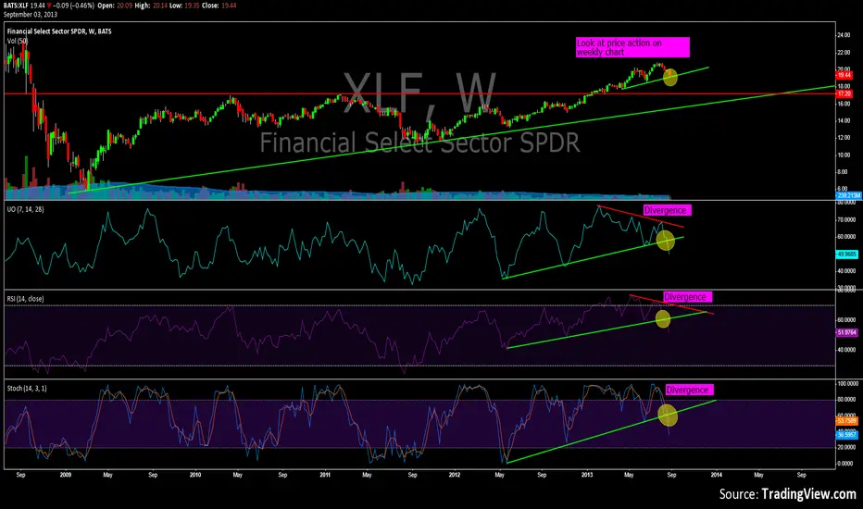Click the cyan 49.9685 UO value label
863x509 pixels.
(x=846, y=254)
